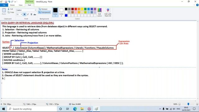Switch to the Home tab
This screenshot has height=112, width=199.
pos(12,5)
